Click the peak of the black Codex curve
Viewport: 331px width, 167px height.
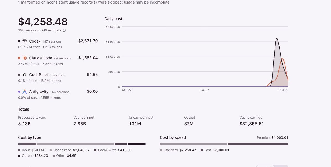276,39
